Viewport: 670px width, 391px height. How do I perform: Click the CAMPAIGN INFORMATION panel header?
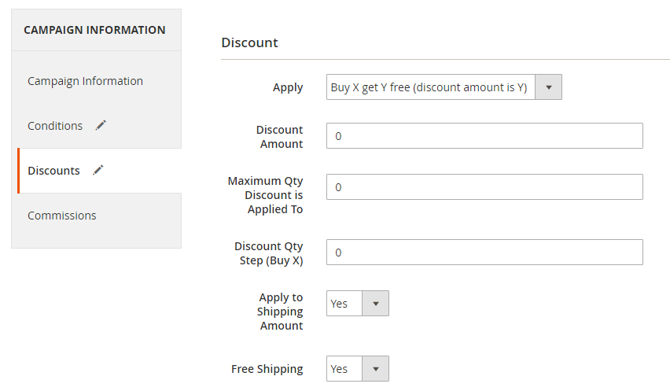point(94,30)
